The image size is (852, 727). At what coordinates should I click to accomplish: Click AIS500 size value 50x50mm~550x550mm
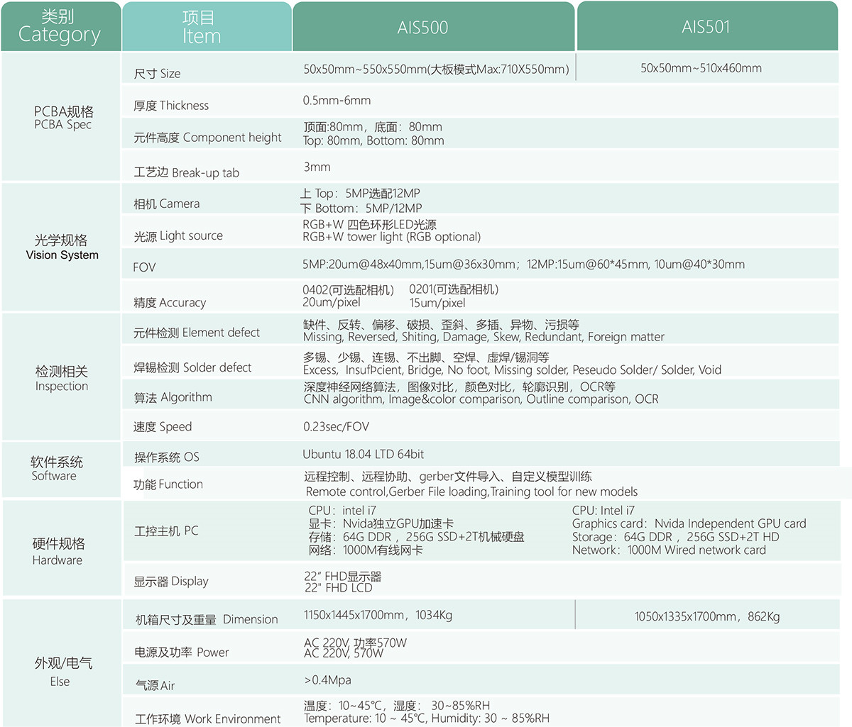(436, 70)
